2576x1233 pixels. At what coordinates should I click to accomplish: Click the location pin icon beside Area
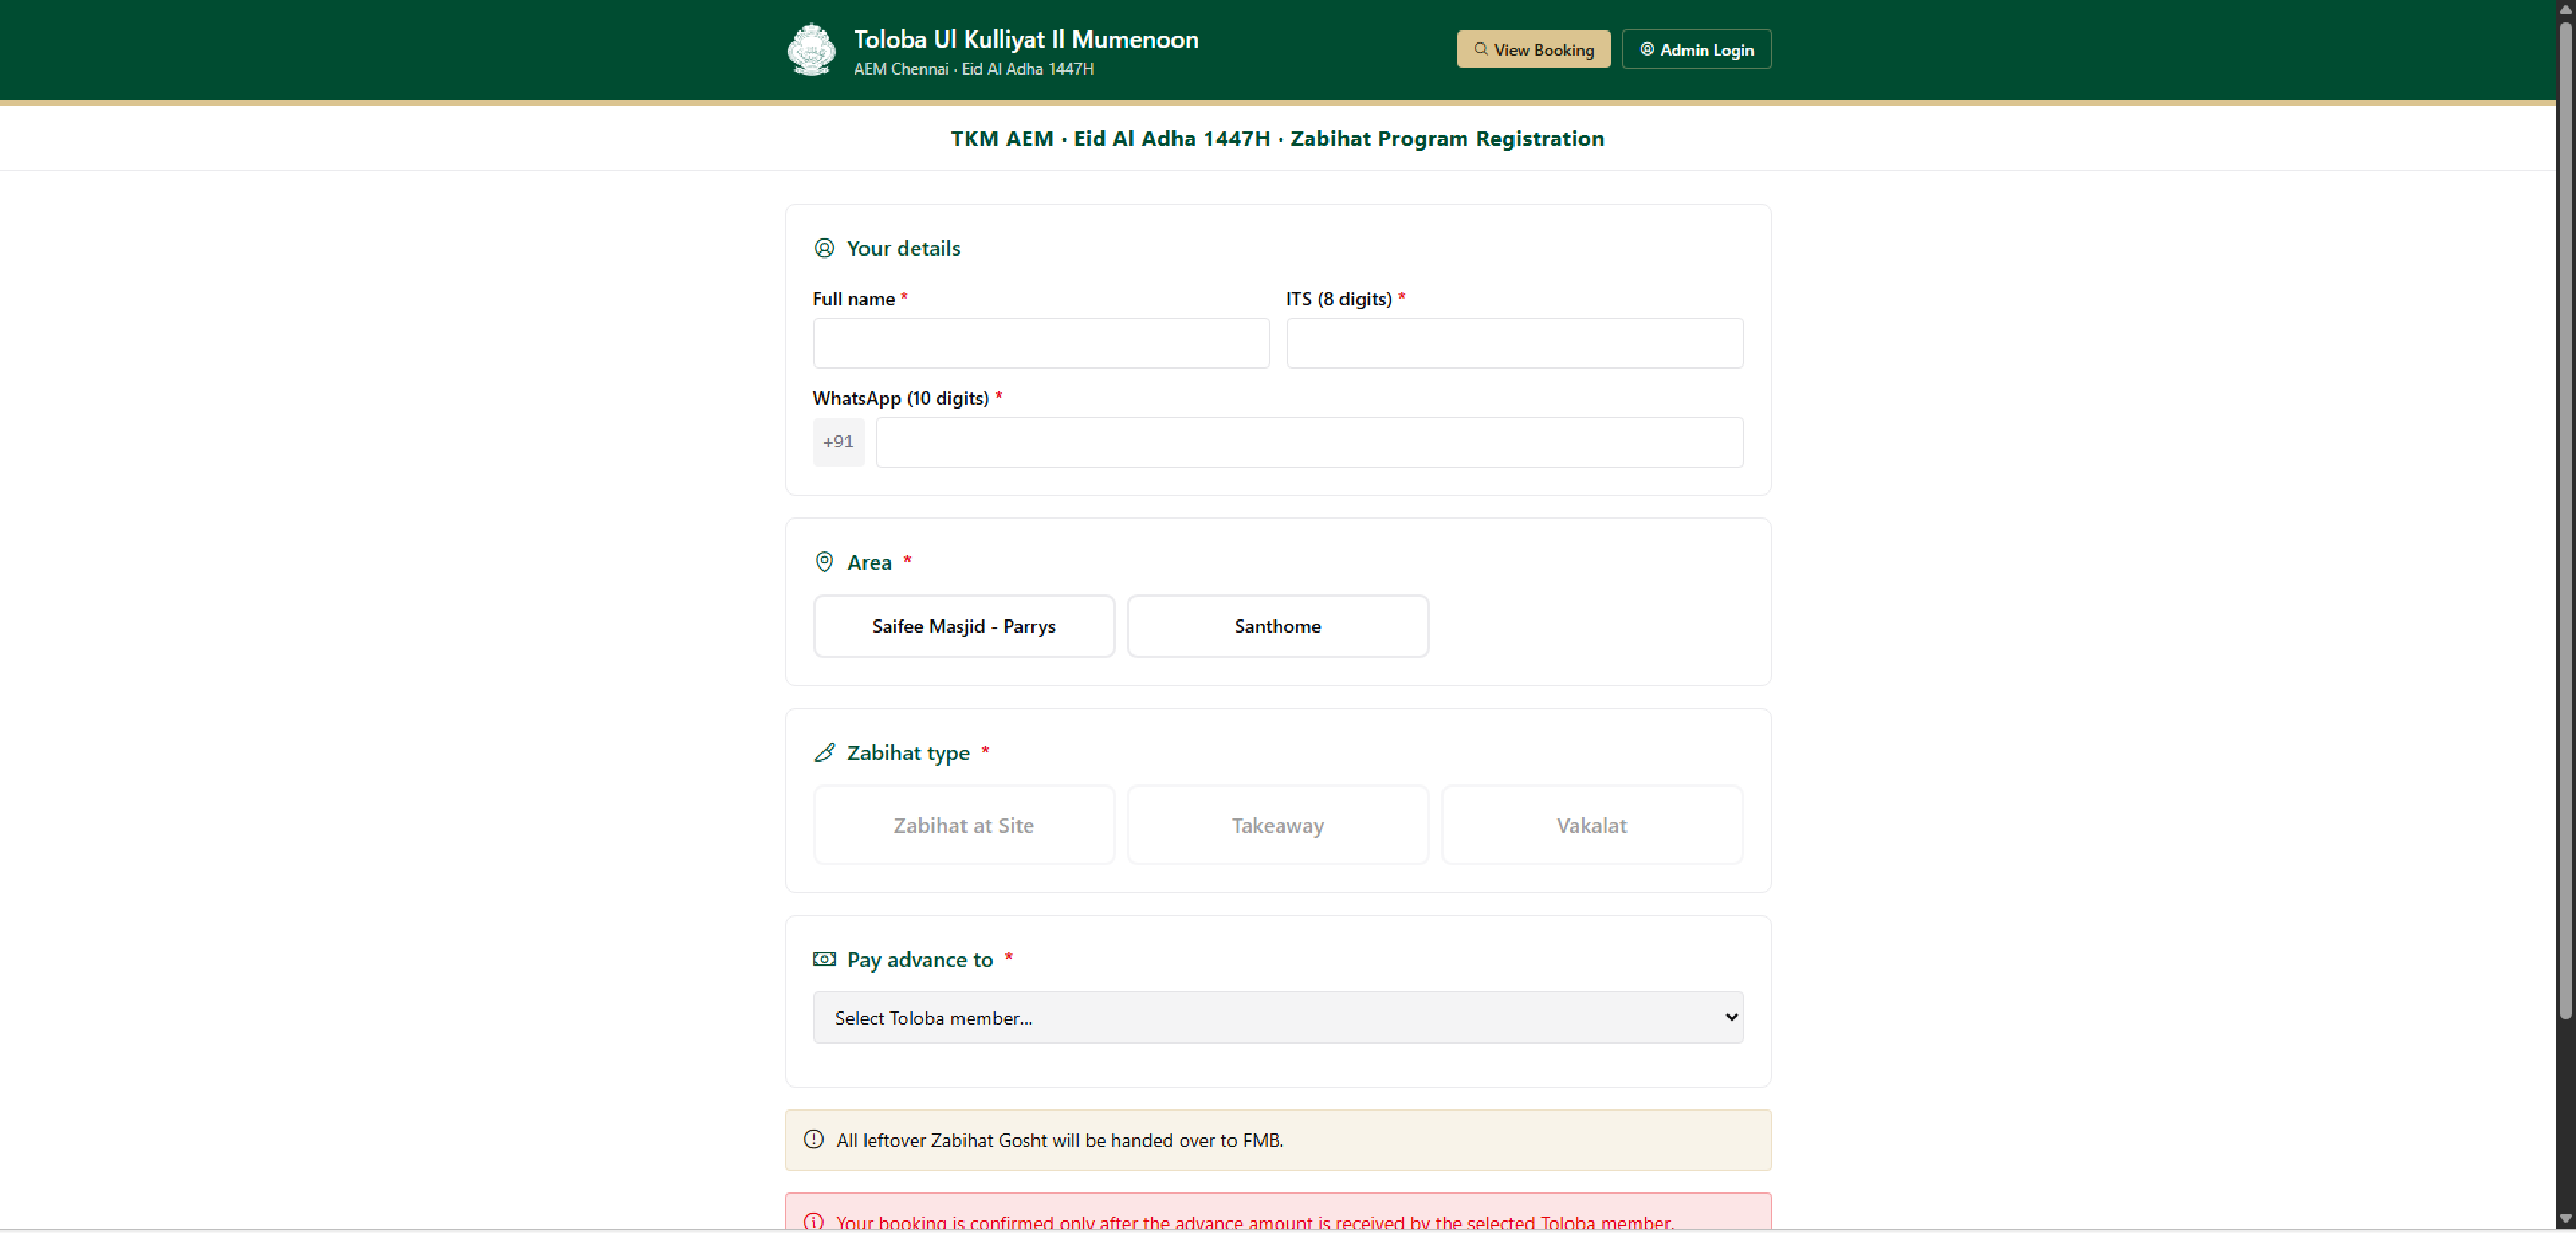click(x=824, y=562)
